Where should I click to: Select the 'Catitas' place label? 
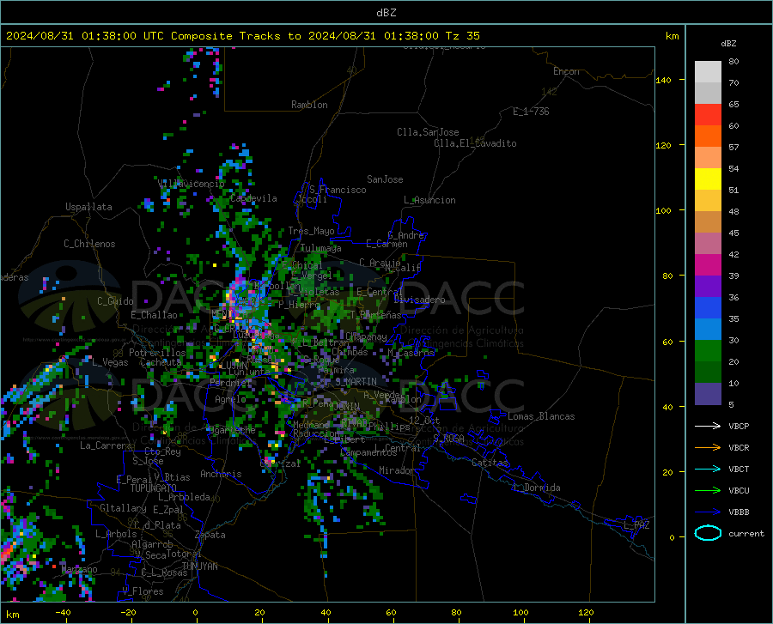tap(490, 463)
